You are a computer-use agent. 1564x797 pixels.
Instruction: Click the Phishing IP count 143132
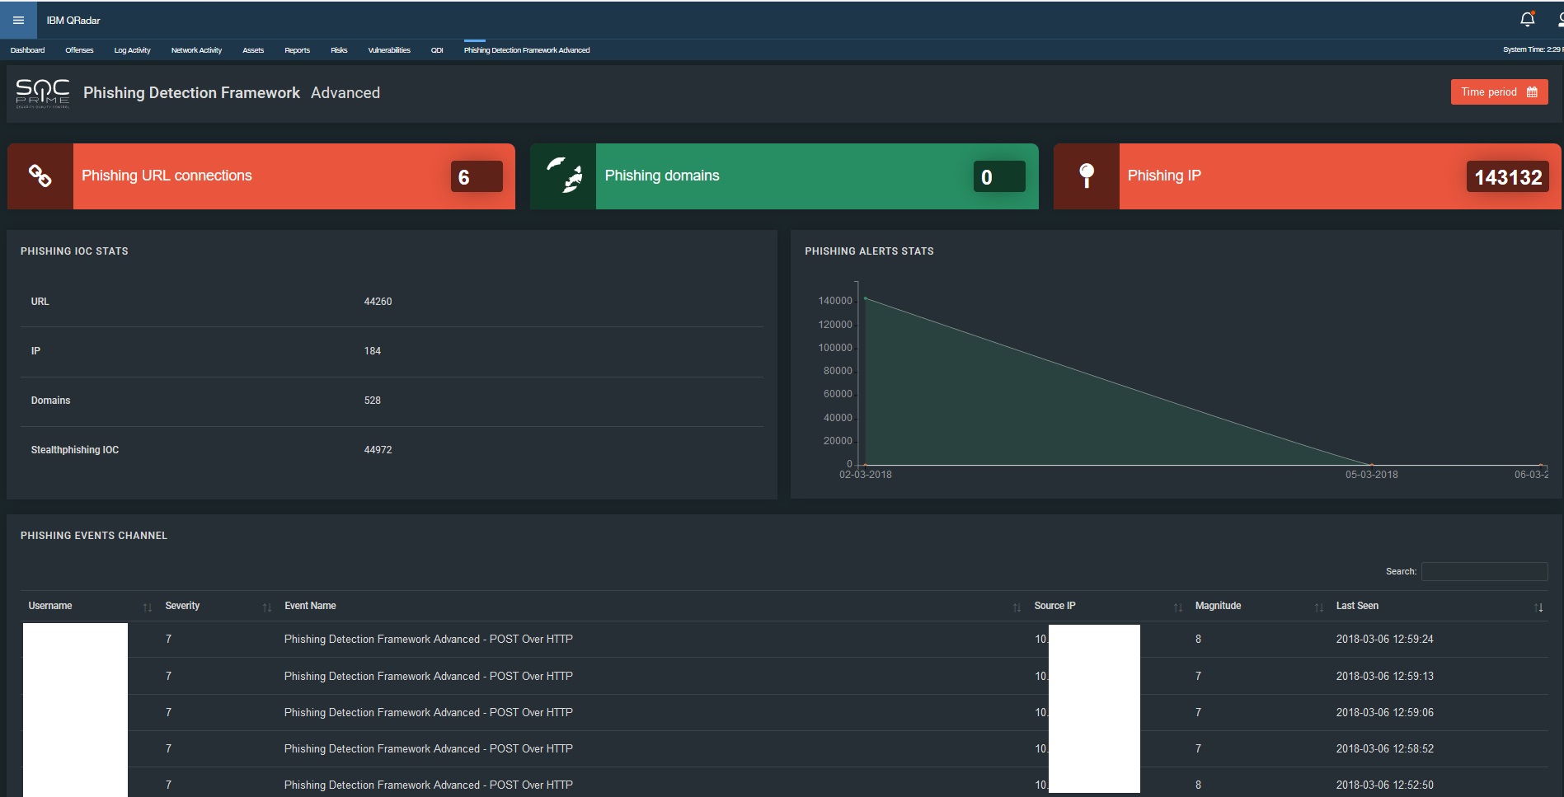point(1507,177)
